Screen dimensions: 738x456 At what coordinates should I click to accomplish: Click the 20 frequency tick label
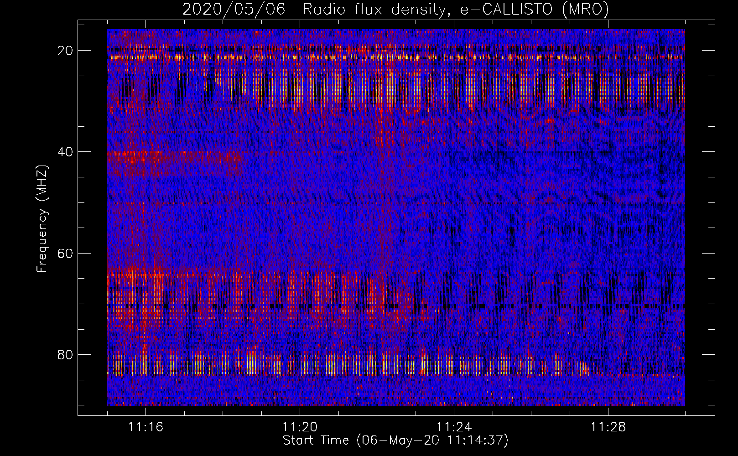66,51
